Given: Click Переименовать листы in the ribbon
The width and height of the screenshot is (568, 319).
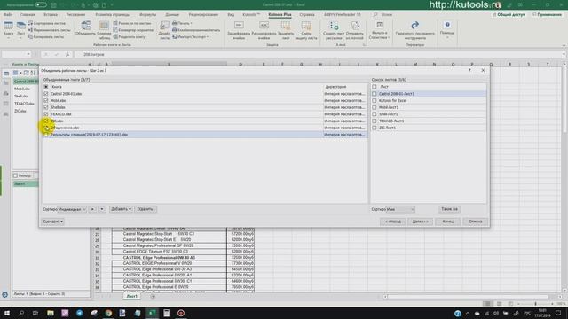Looking at the screenshot, I should coord(49,30).
